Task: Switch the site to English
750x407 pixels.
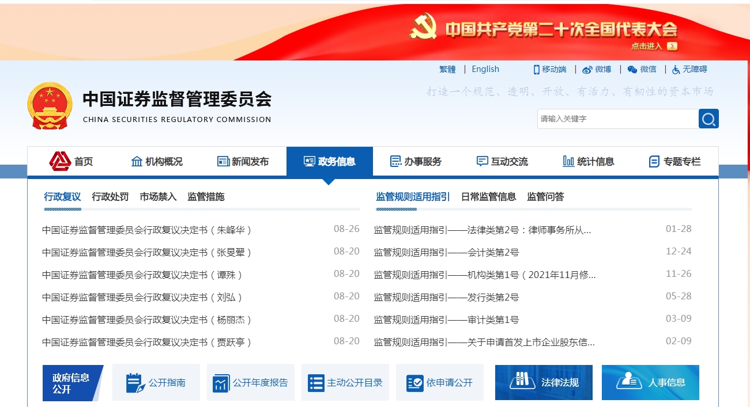Action: tap(485, 69)
